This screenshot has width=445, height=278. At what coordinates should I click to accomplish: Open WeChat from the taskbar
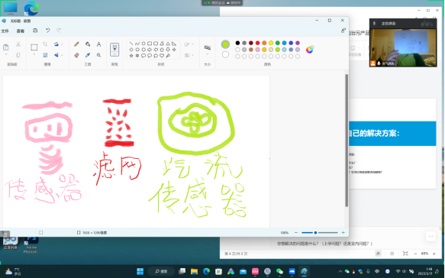[x=279, y=271]
